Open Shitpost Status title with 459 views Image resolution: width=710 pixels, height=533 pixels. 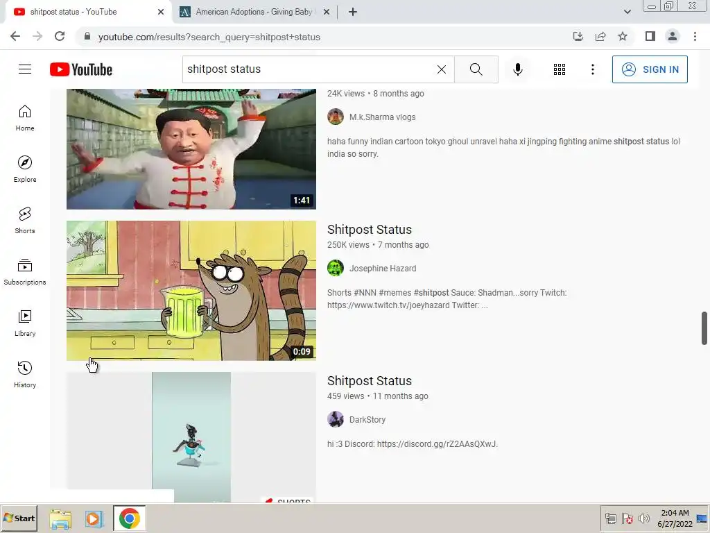tap(370, 381)
